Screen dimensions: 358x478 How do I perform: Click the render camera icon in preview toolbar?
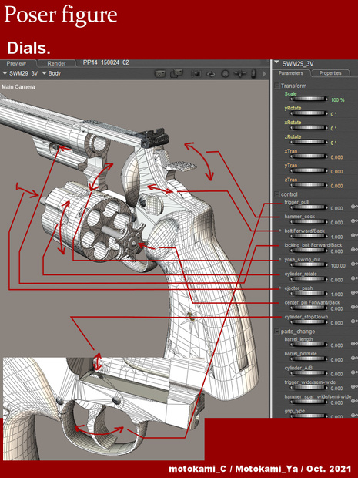160,73
